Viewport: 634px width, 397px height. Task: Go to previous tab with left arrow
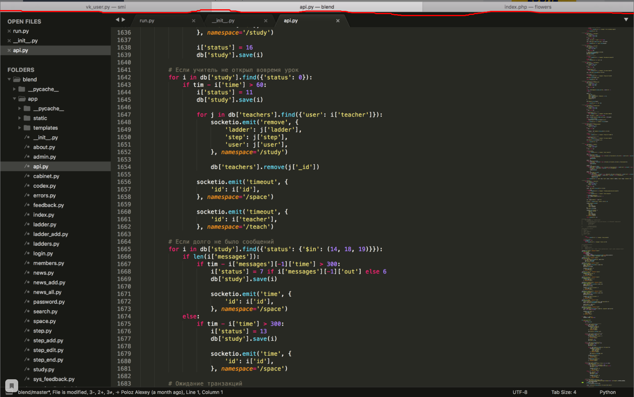[x=118, y=20]
